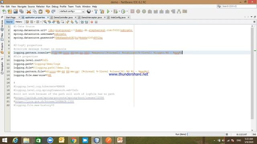Show opened documents list arrow
The width and height of the screenshot is (257, 144).
tap(252, 17)
